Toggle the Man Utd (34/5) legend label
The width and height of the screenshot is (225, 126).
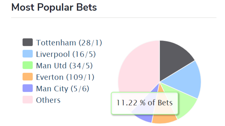64,66
